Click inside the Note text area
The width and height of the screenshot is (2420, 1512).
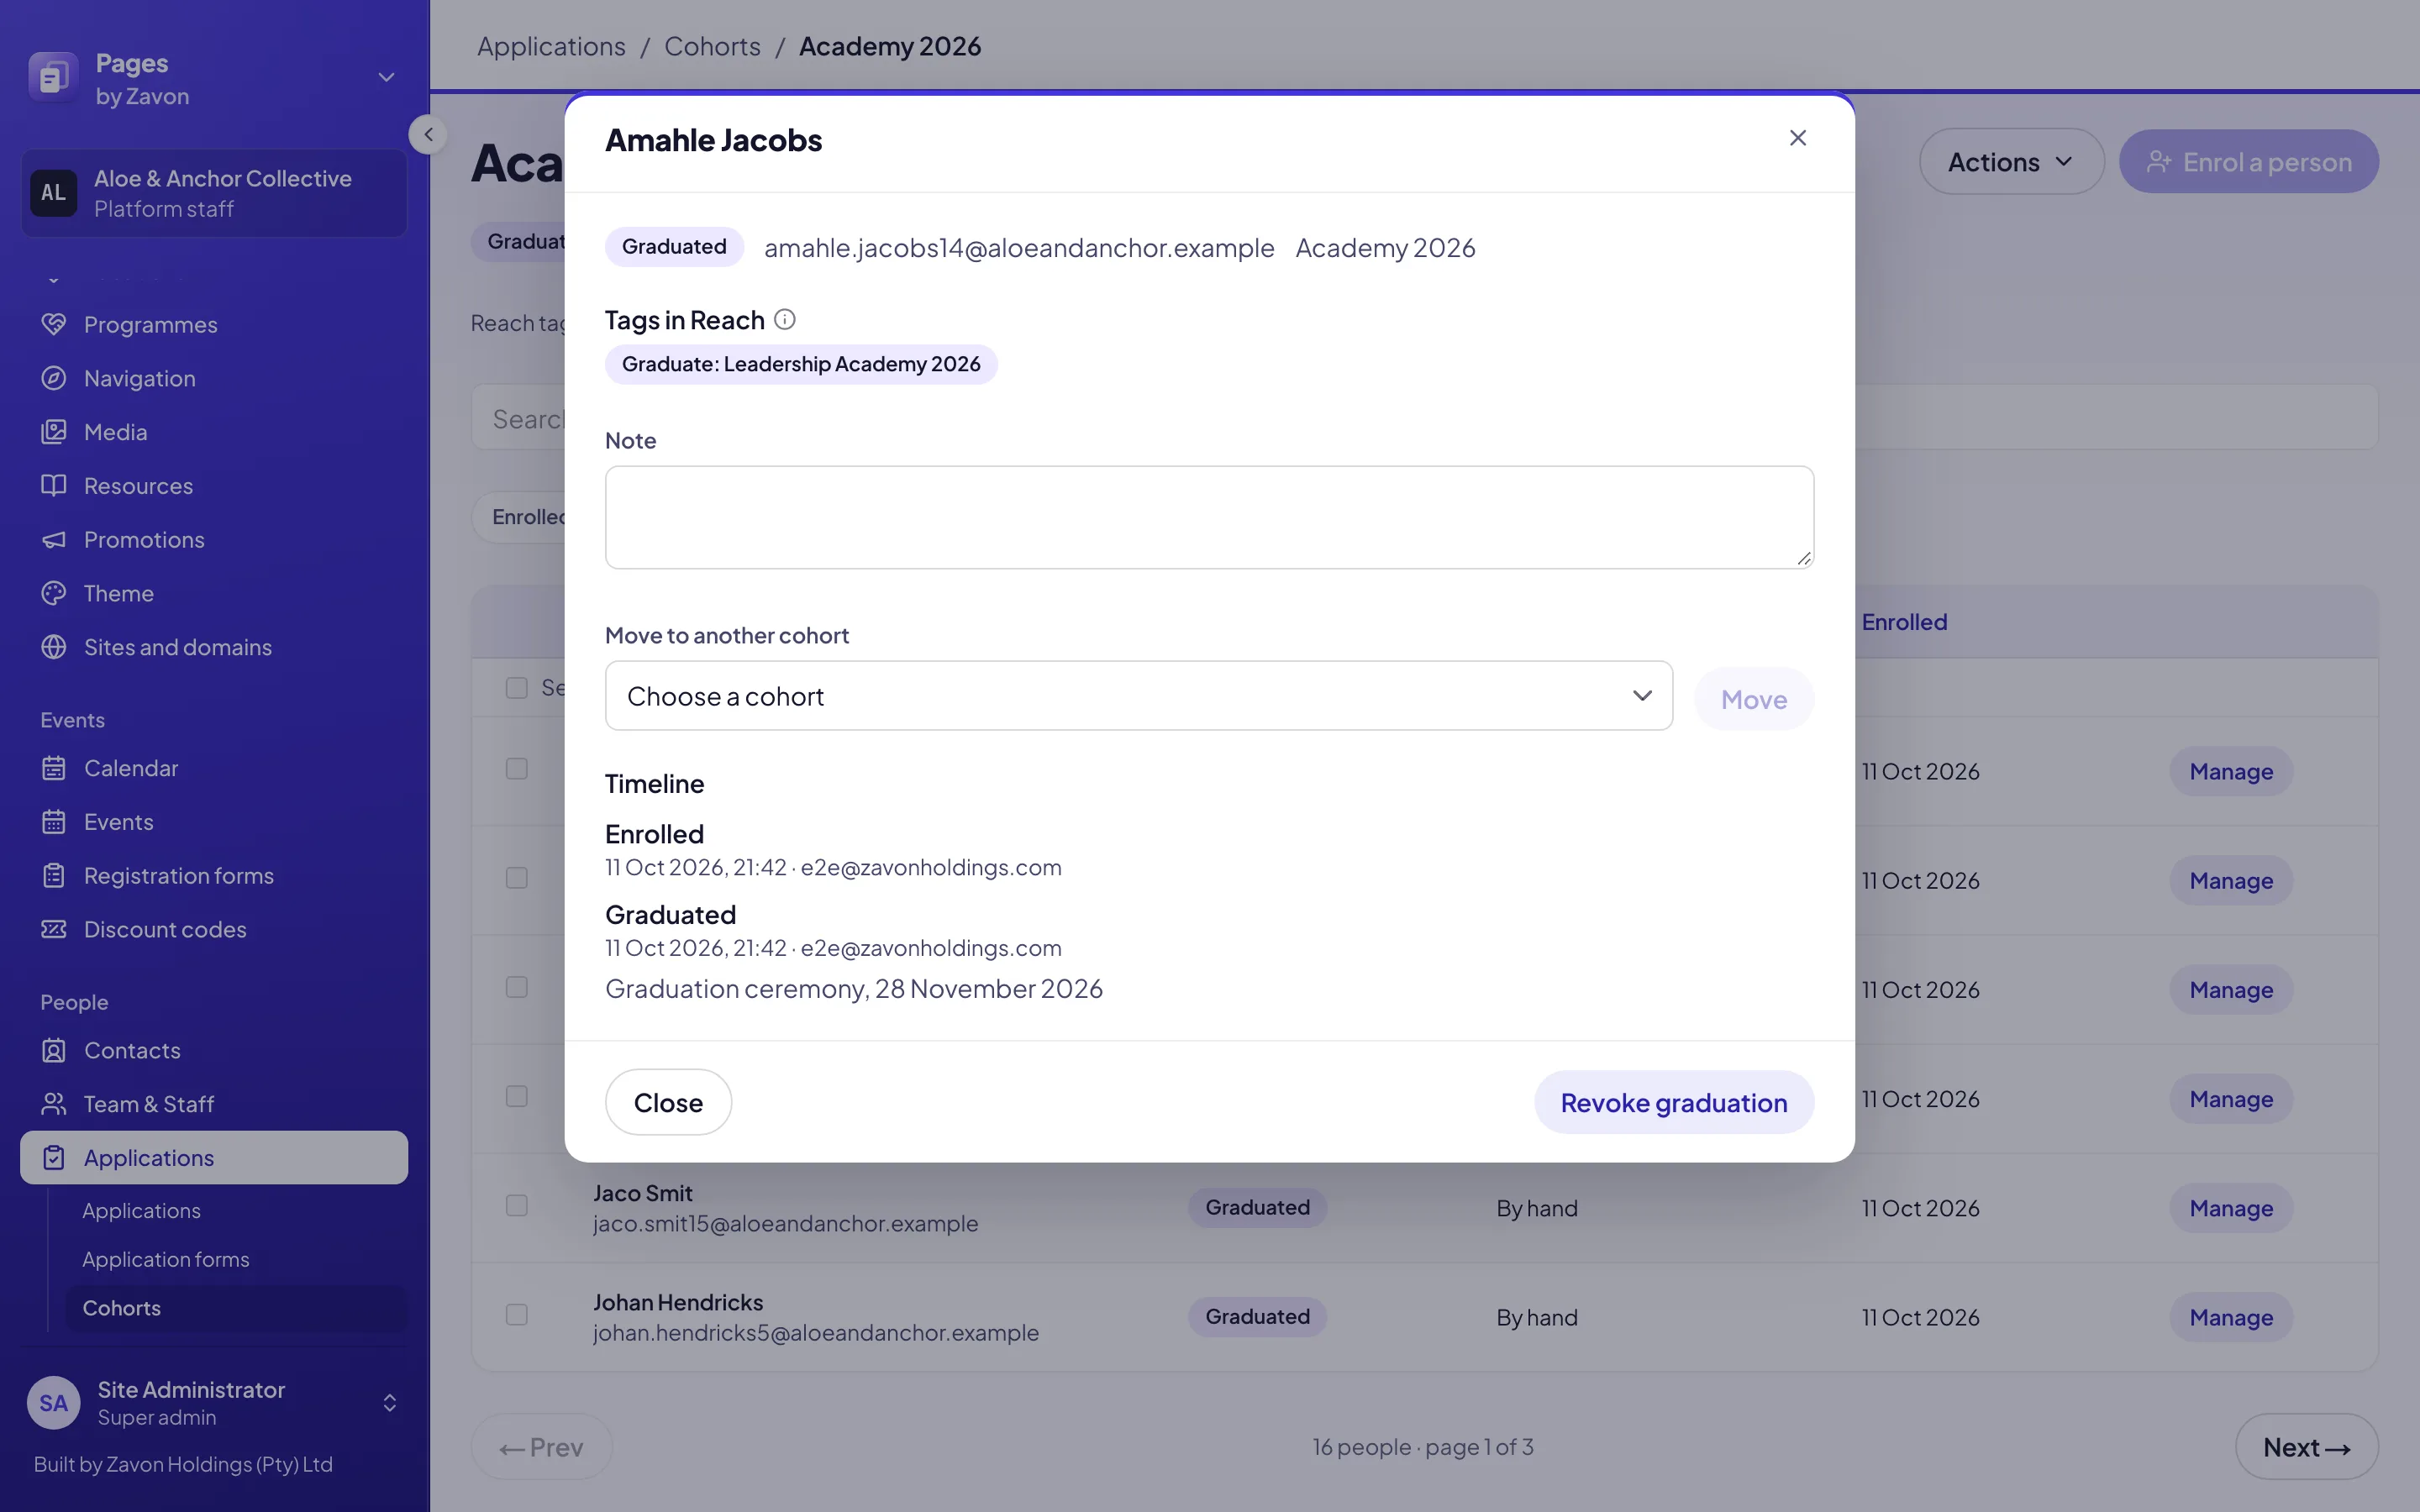tap(1209, 517)
